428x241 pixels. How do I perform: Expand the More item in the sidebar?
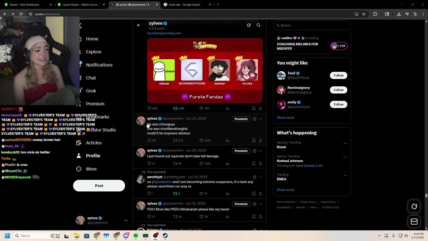point(86,169)
